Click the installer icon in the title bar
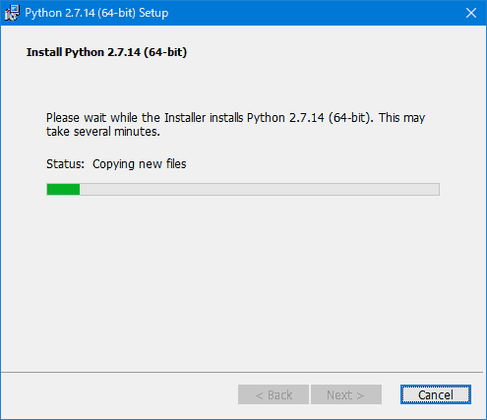487x420 pixels. 12,13
